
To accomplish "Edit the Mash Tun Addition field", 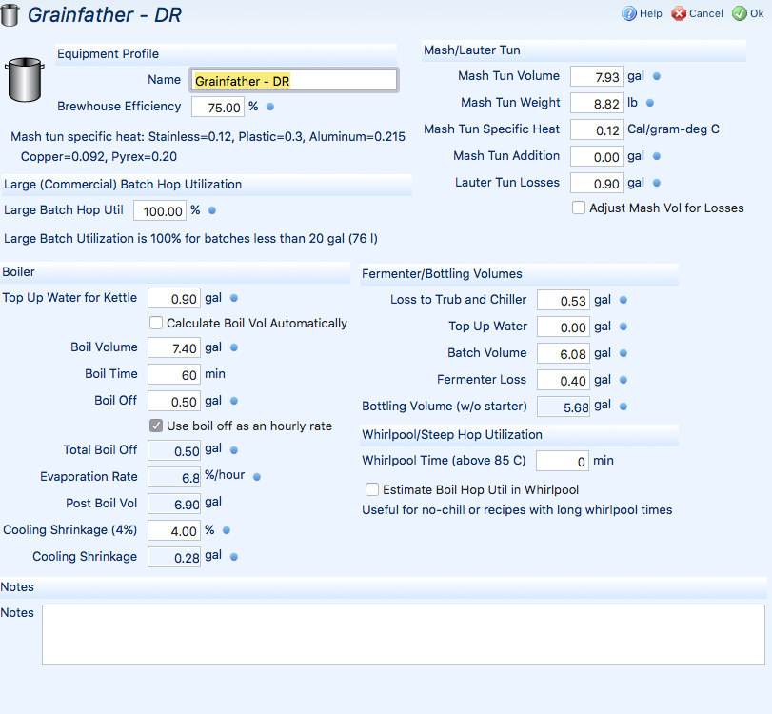I will [x=597, y=156].
